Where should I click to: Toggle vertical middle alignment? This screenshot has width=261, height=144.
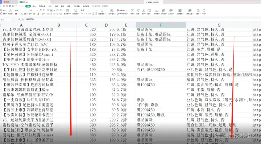pos(51,10)
